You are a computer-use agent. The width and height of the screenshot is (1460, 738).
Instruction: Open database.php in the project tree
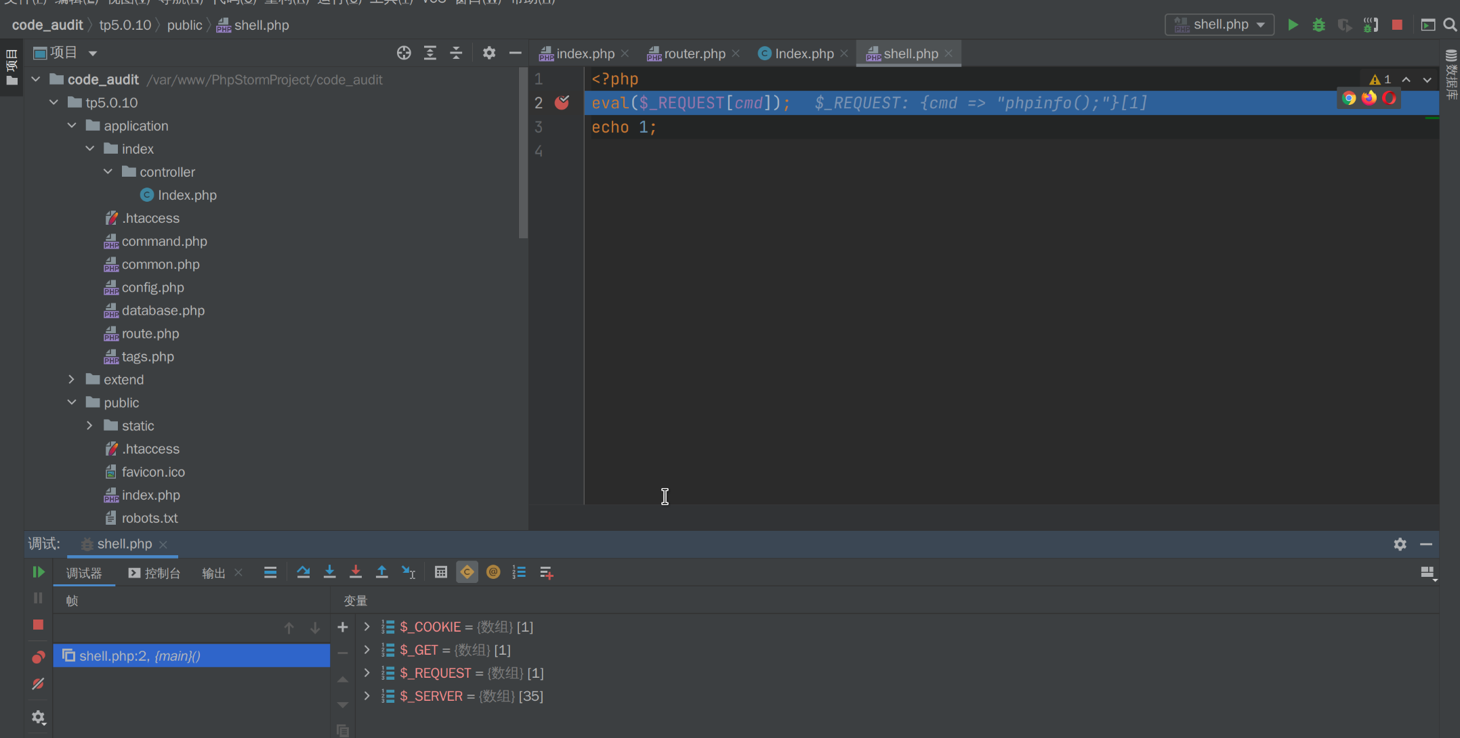[163, 311]
